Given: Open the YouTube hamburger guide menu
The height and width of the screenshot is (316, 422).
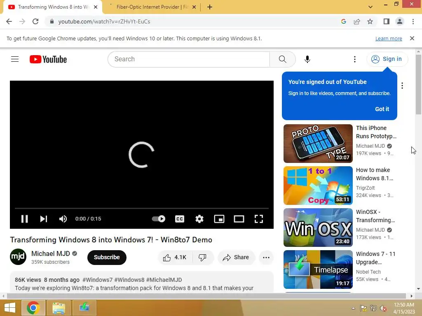Looking at the screenshot, I should [15, 59].
